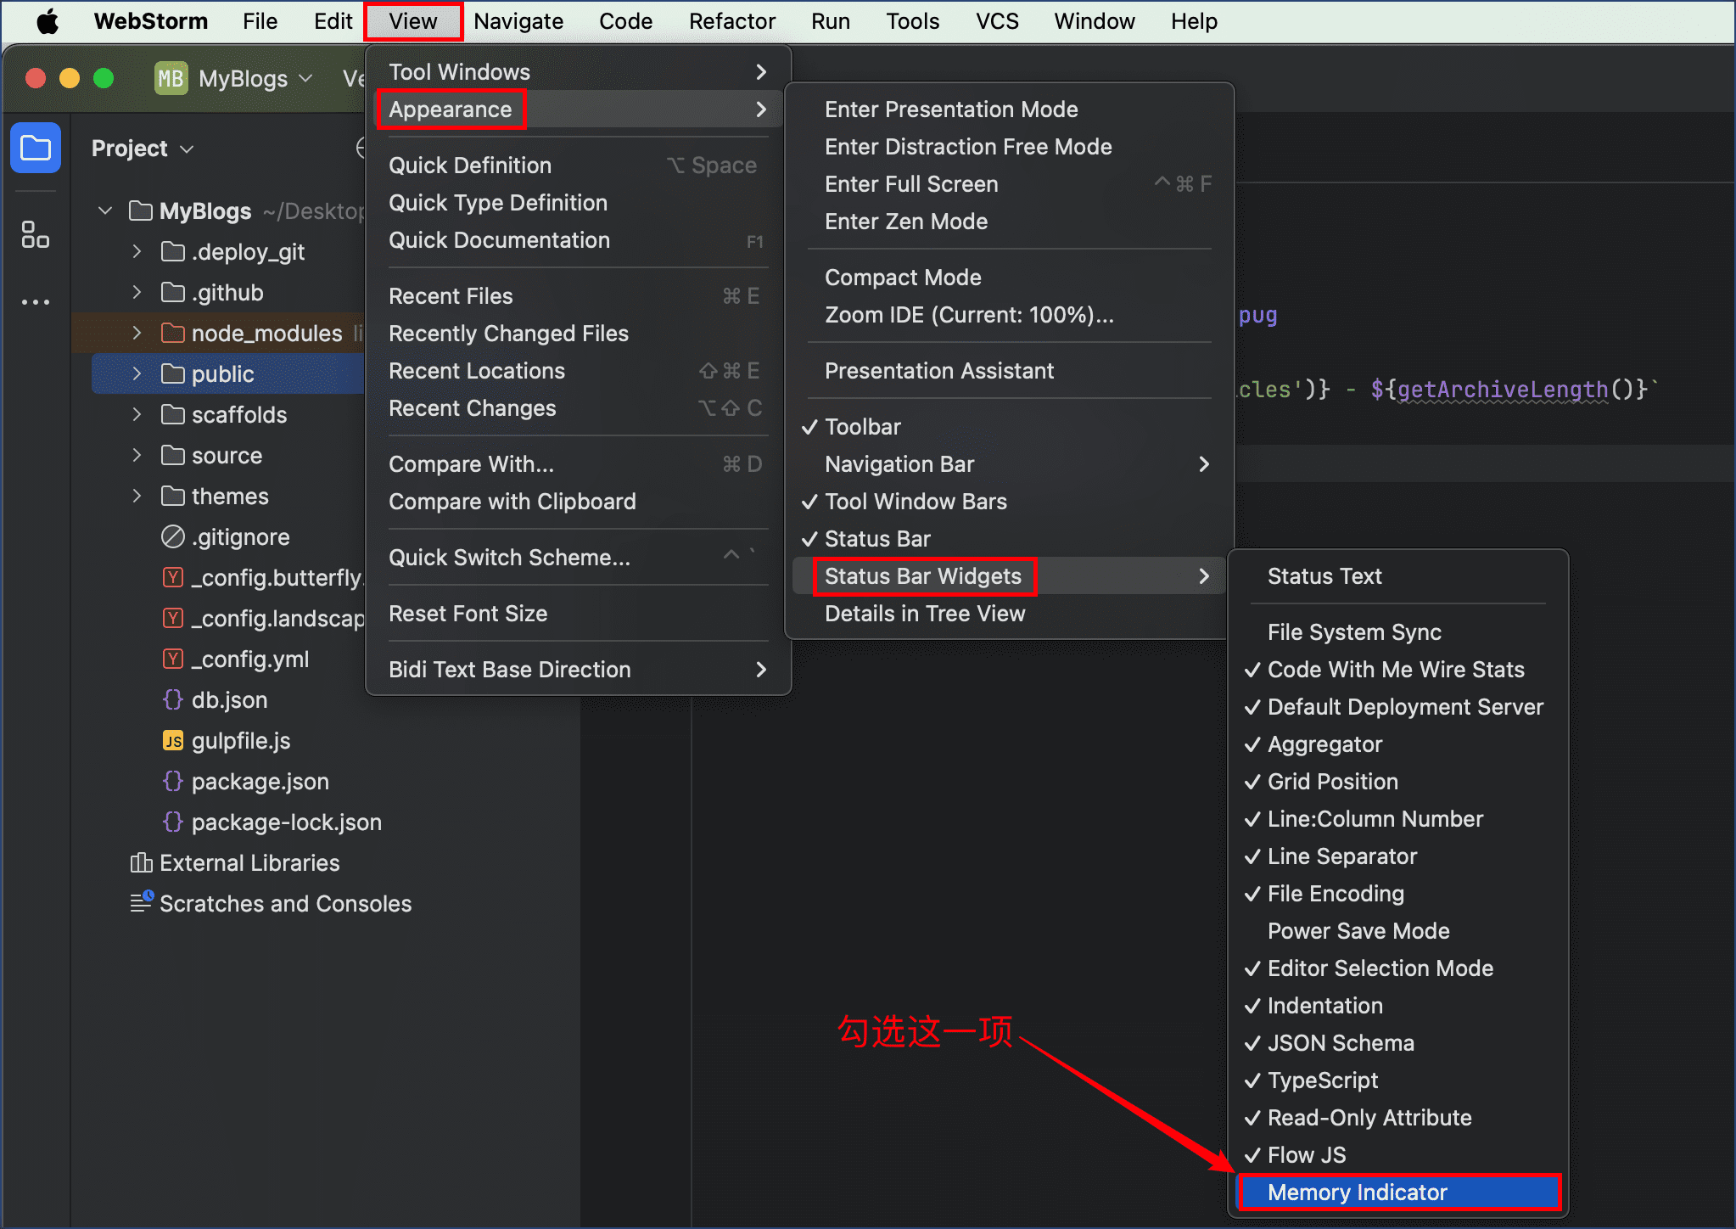1736x1229 pixels.
Task: Open the Apple menu icon
Action: tap(48, 21)
